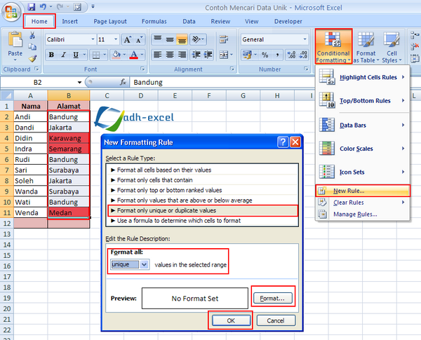This screenshot has width=421, height=340.
Task: Expand the fill color arrow
Action: click(x=124, y=55)
